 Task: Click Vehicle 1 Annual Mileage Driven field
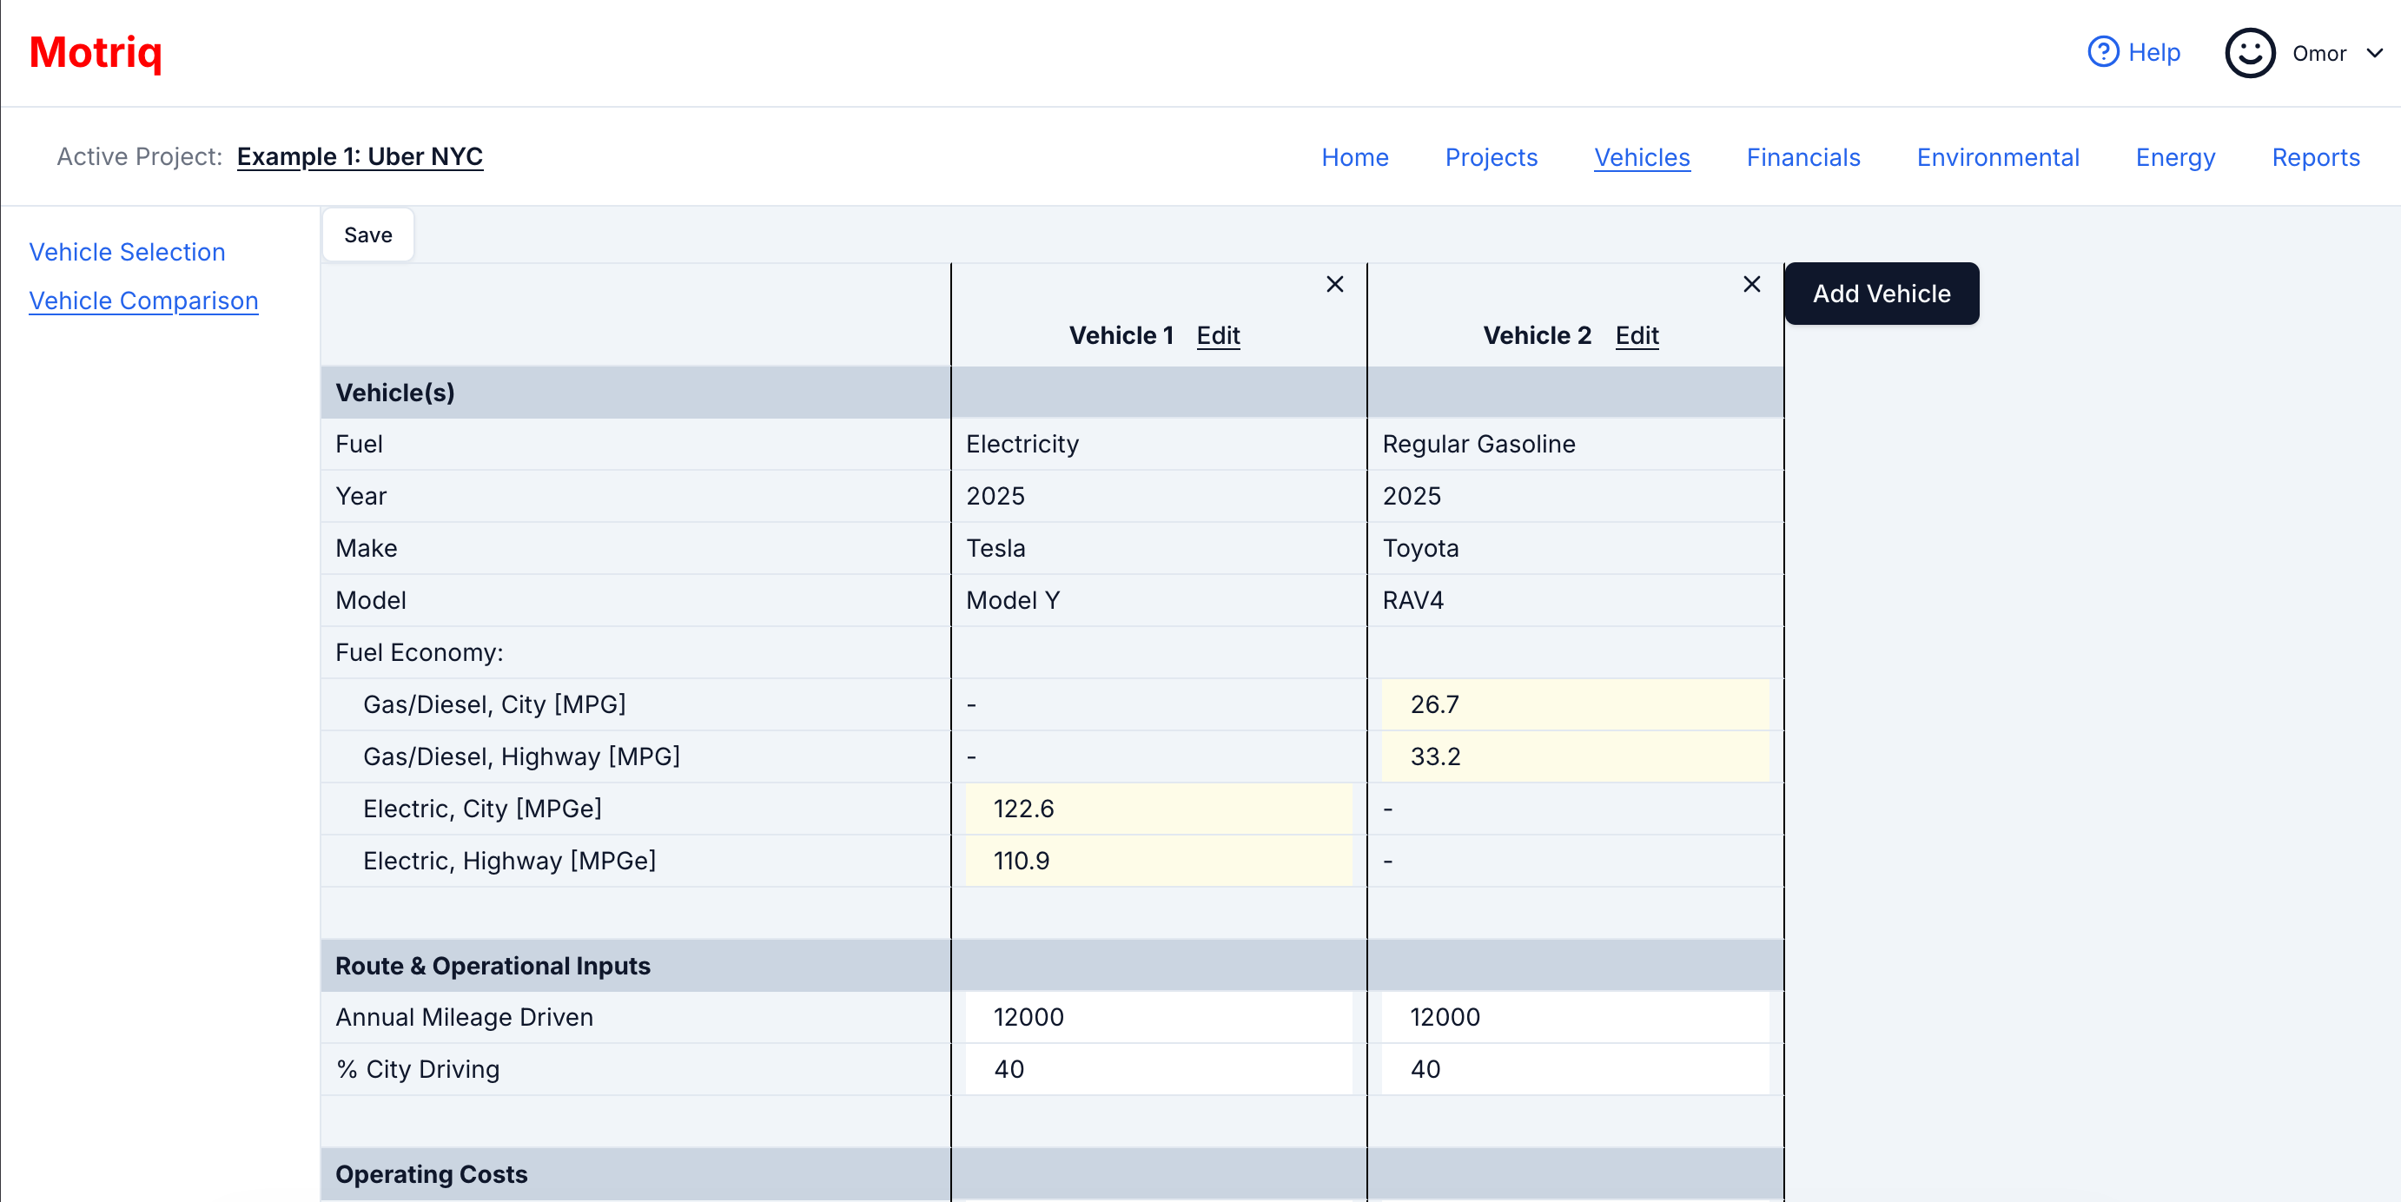point(1158,1016)
